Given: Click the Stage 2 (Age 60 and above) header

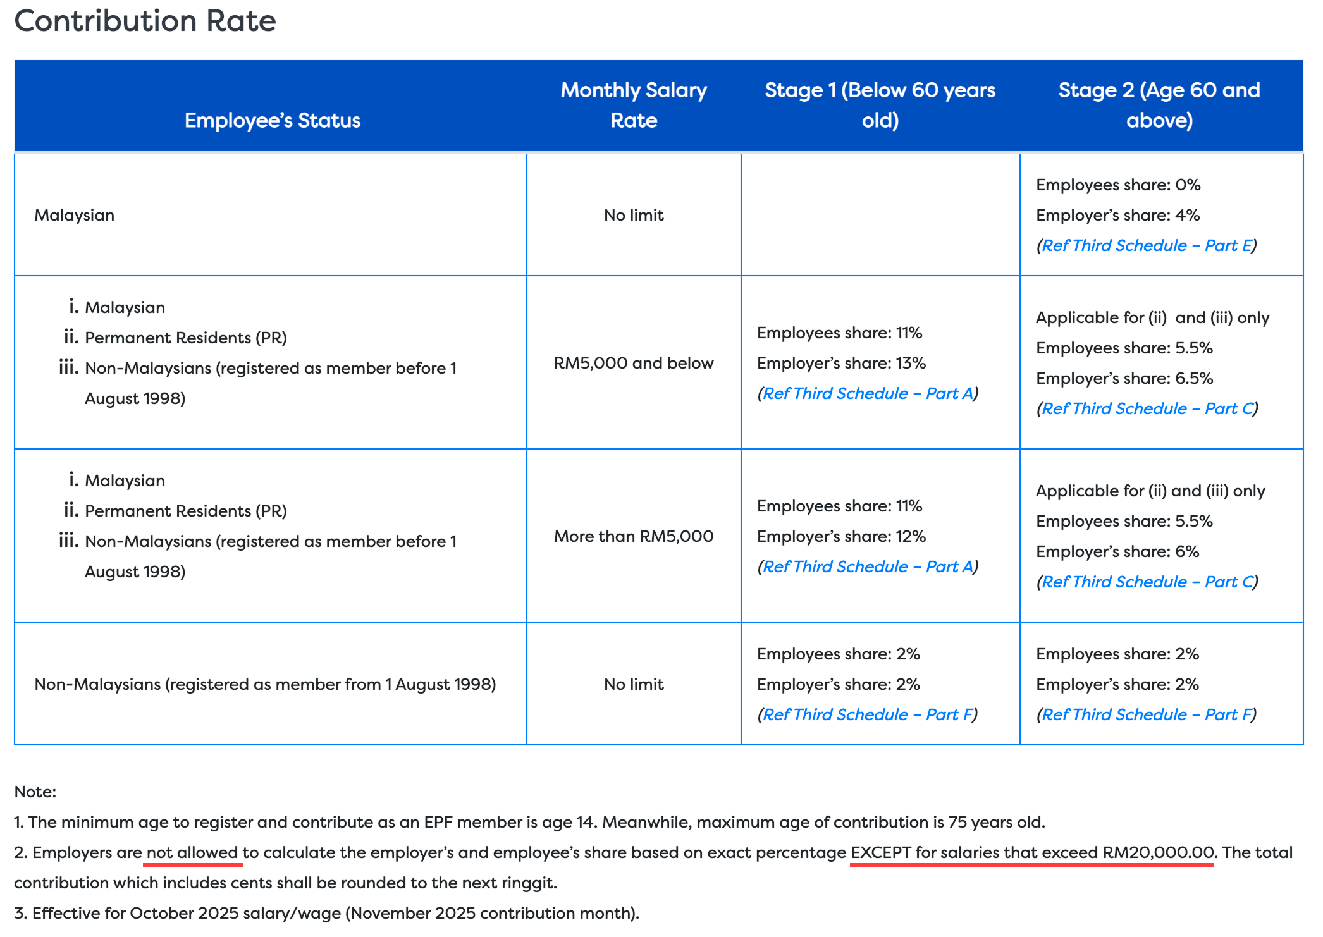Looking at the screenshot, I should pos(1159,106).
